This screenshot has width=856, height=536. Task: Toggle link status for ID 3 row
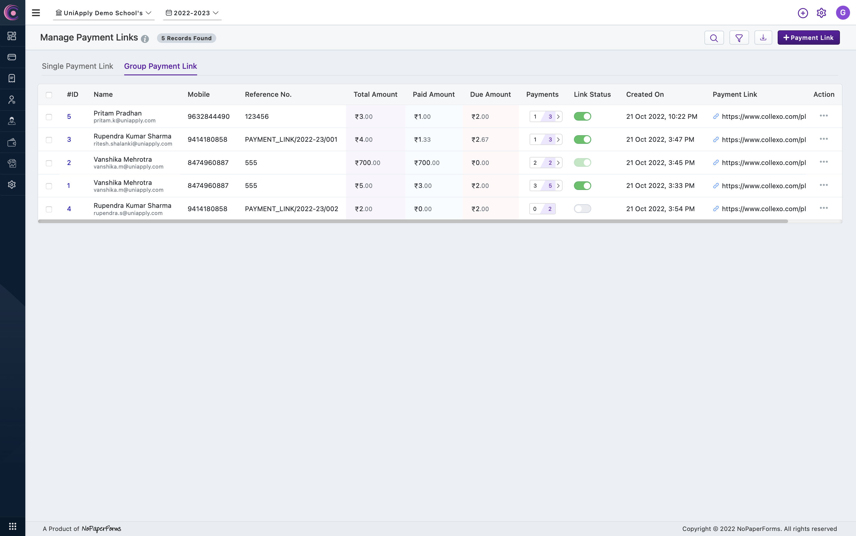click(582, 139)
